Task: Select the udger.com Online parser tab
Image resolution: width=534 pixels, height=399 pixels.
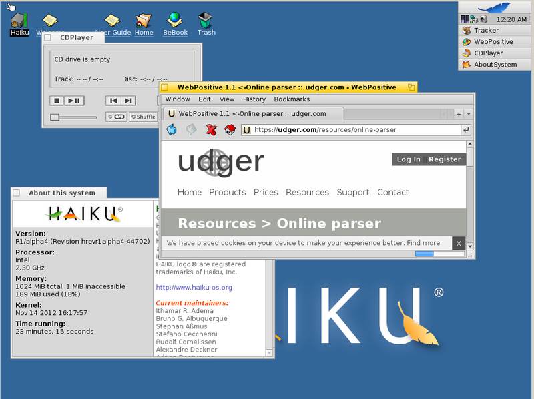Action: [x=254, y=113]
